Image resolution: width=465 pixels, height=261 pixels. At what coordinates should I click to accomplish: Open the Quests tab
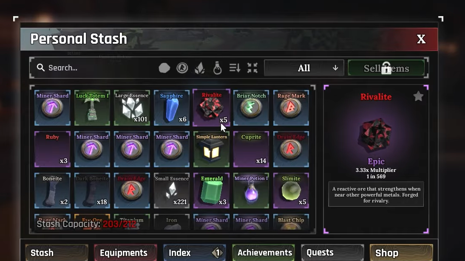(332, 253)
